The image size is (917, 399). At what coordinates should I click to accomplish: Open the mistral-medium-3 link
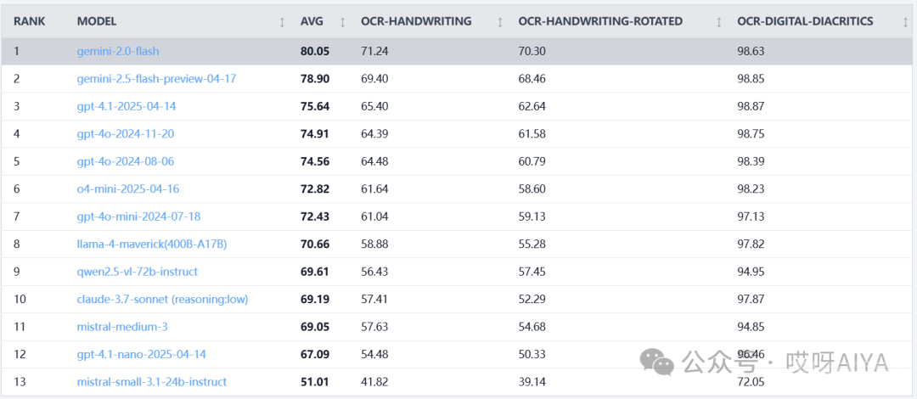click(122, 327)
